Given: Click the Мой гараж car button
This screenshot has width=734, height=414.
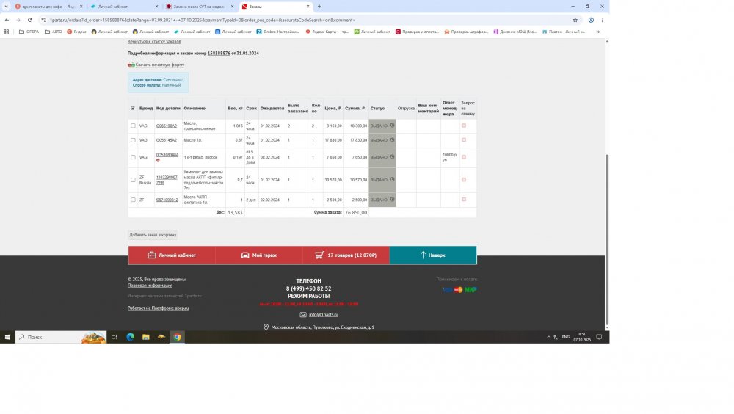Looking at the screenshot, I should click(259, 255).
